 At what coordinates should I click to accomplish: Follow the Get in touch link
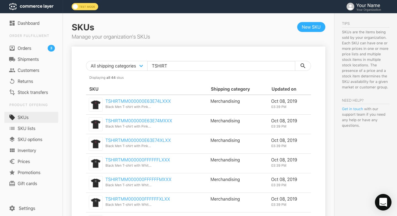coord(352,109)
